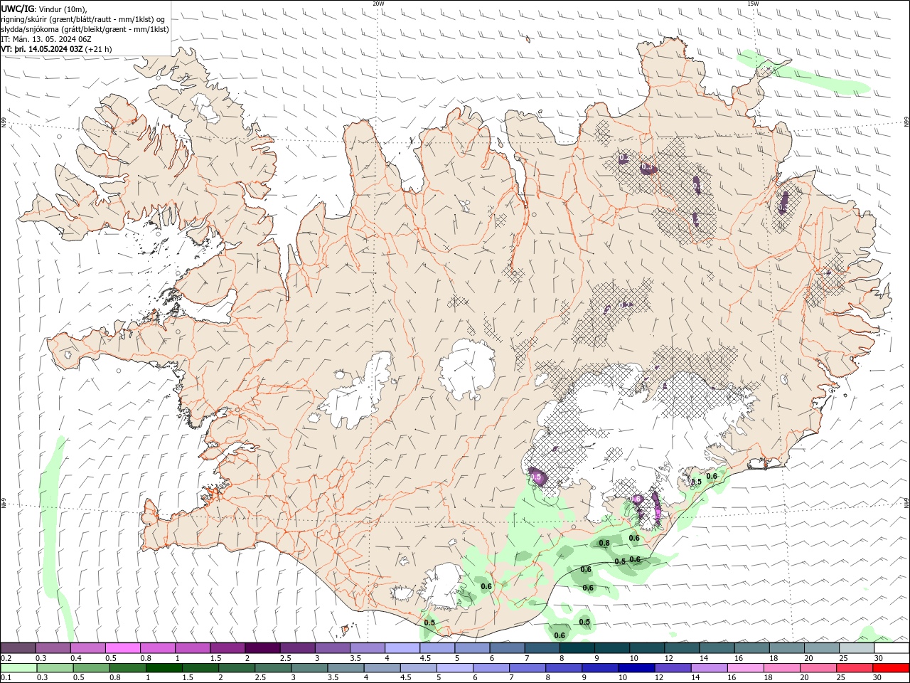Pick lower legend swatch between 18 and 20
Image resolution: width=910 pixels, height=683 pixels.
(782, 668)
